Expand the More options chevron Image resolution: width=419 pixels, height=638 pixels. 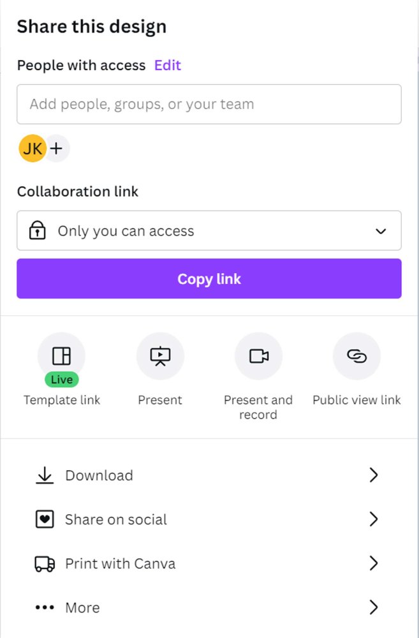pyautogui.click(x=374, y=607)
